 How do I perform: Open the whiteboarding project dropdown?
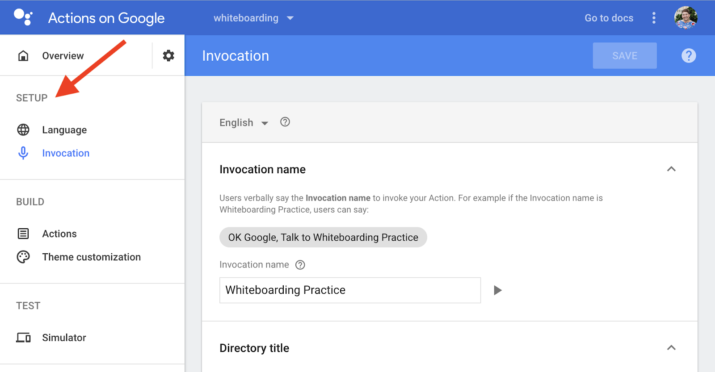(x=253, y=18)
